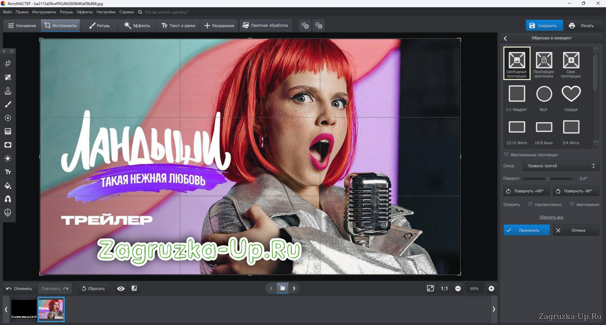The image size is (606, 325).
Task: Toggle the eye preview original button
Action: tap(121, 288)
